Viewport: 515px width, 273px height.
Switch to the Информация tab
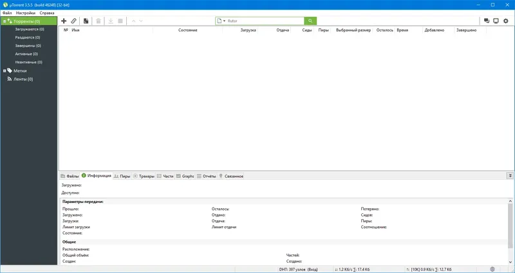(97, 175)
